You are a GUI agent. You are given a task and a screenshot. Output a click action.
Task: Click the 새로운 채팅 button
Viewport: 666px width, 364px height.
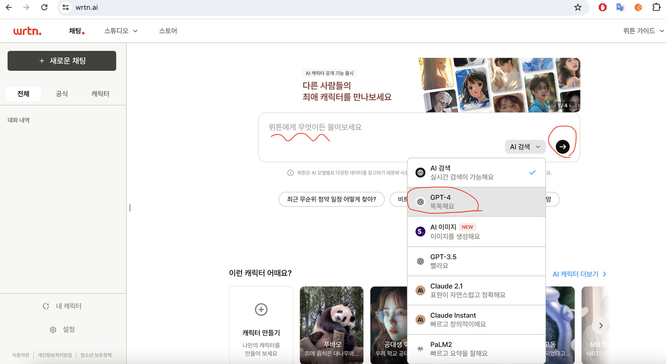(x=62, y=61)
